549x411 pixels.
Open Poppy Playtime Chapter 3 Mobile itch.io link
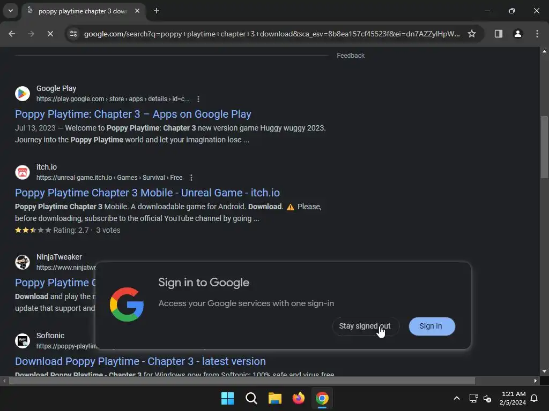click(147, 193)
